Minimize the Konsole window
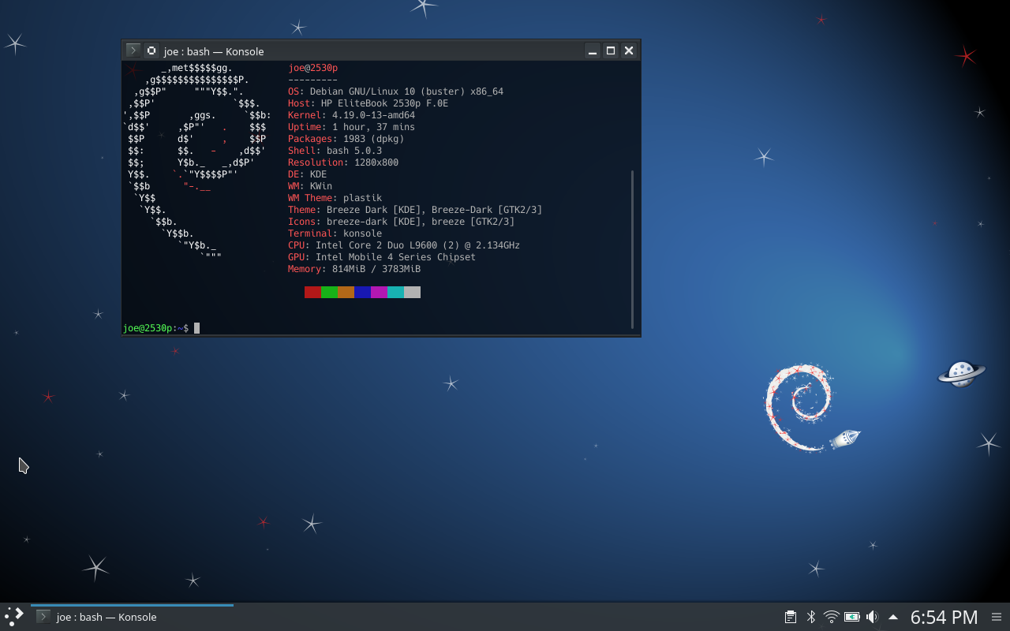The width and height of the screenshot is (1010, 631). tap(593, 50)
